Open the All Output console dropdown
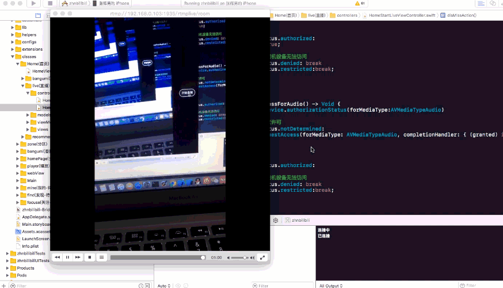 331,286
